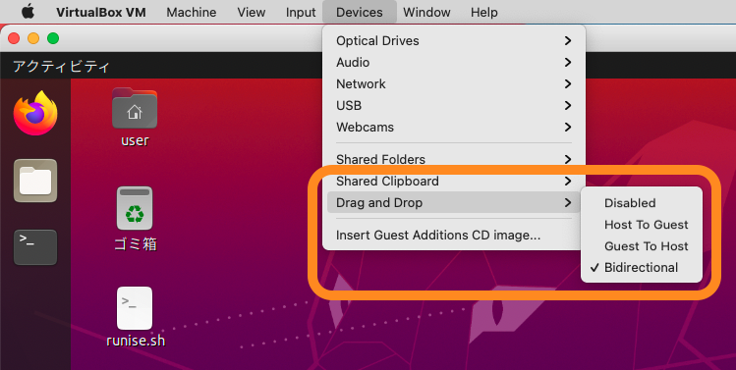736x370 pixels.
Task: Choose Disabled drag and drop mode
Action: (x=642, y=203)
